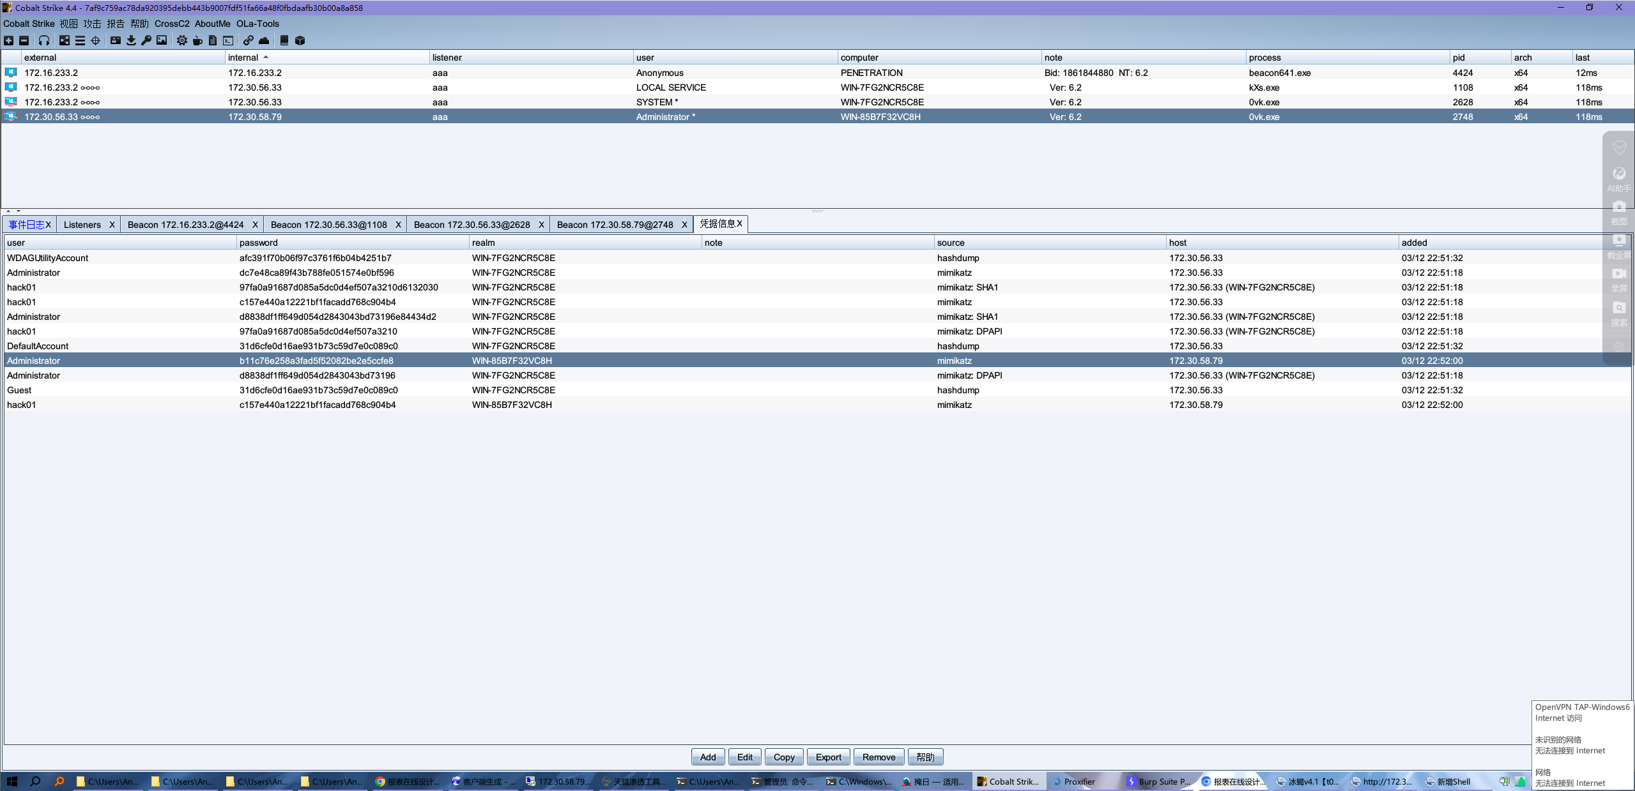Sort credentials by added column header
This screenshot has height=791, width=1635.
coord(1413,243)
